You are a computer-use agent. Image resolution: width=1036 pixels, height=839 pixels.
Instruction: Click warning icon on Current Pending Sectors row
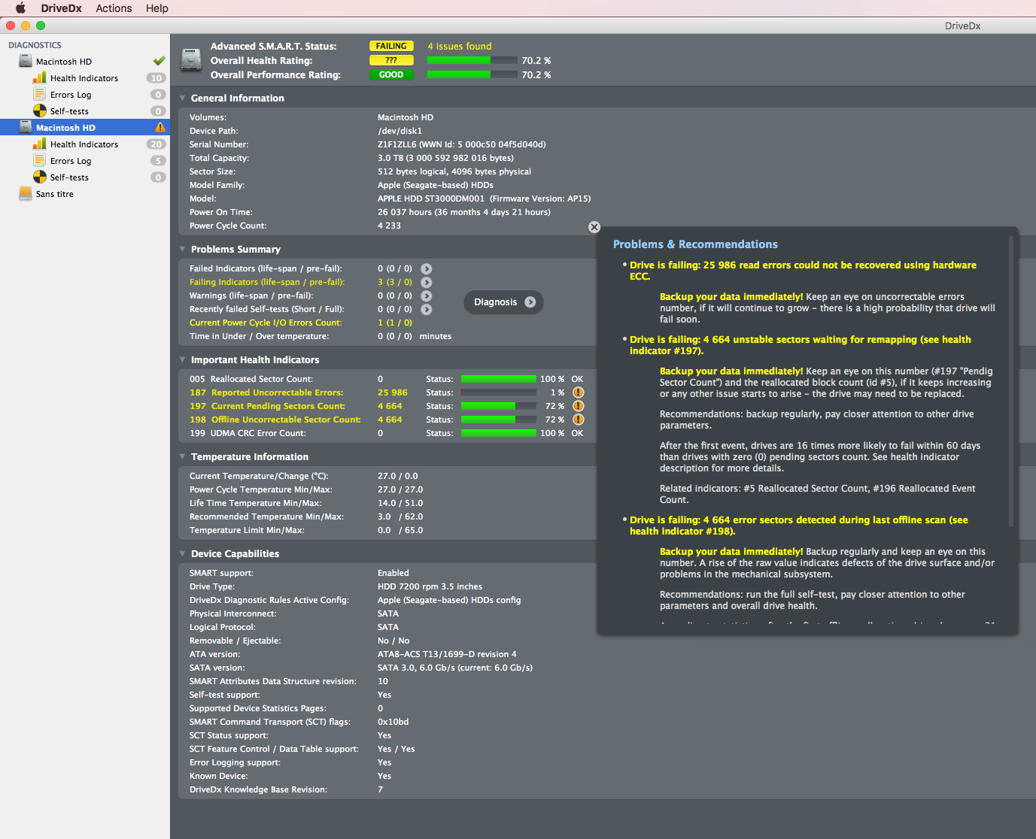coord(578,406)
